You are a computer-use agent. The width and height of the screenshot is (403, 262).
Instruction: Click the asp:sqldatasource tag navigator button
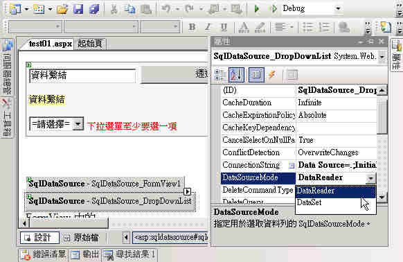click(x=170, y=237)
